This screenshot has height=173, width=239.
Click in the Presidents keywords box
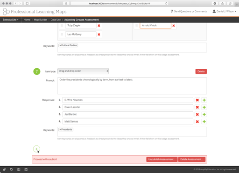(x=132, y=132)
